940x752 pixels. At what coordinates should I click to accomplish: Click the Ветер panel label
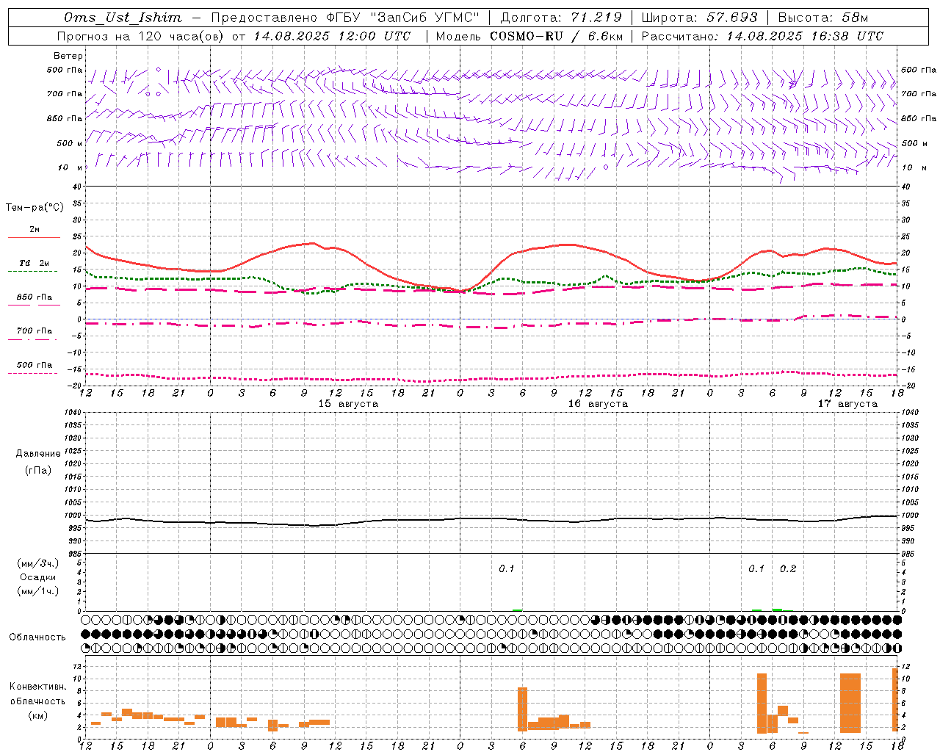[68, 56]
